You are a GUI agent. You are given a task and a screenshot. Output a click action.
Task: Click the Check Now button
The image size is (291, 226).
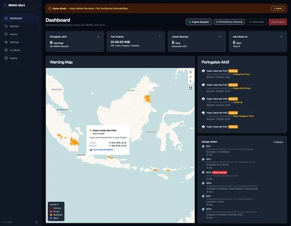(x=256, y=22)
